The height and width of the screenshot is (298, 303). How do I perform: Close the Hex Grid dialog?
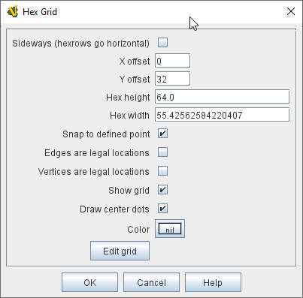[291, 11]
